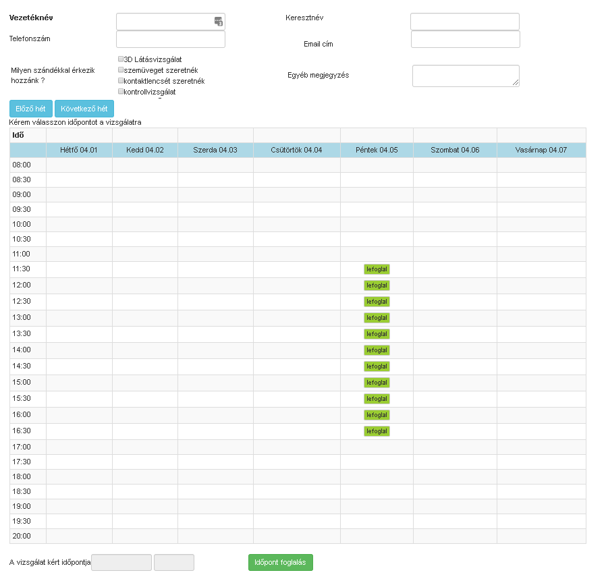Viewport: 606px width, 579px height.
Task: Enable the kontaktlencsét szeretnék checkbox
Action: 121,80
